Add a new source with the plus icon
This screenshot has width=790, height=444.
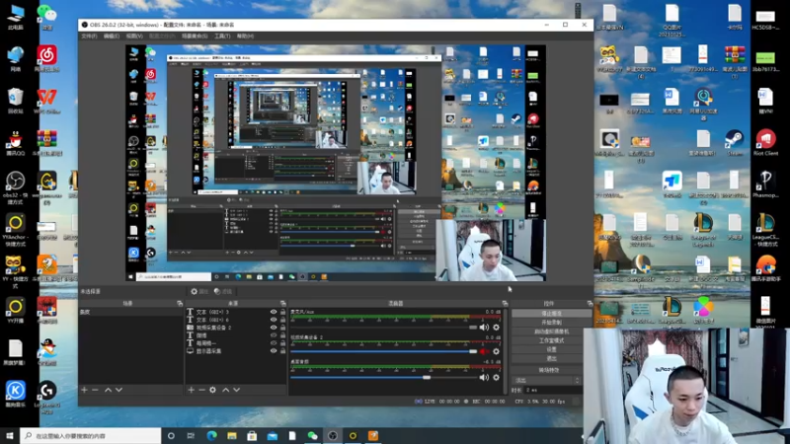click(x=191, y=390)
